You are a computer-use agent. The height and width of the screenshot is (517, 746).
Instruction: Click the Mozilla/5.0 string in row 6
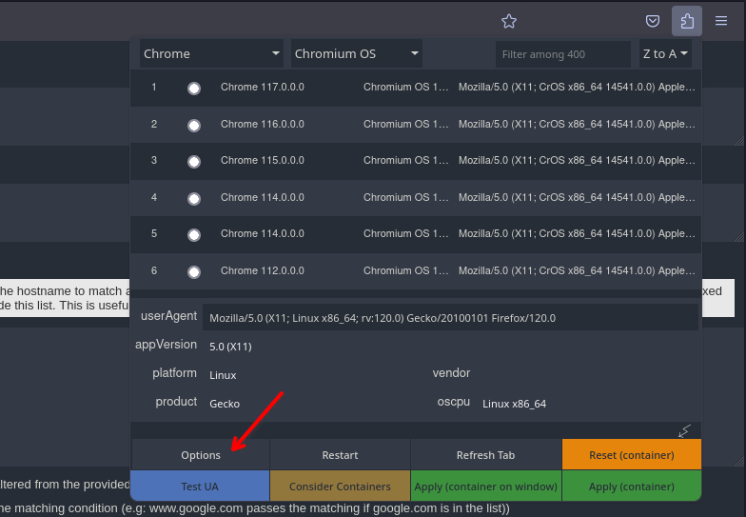tap(577, 270)
